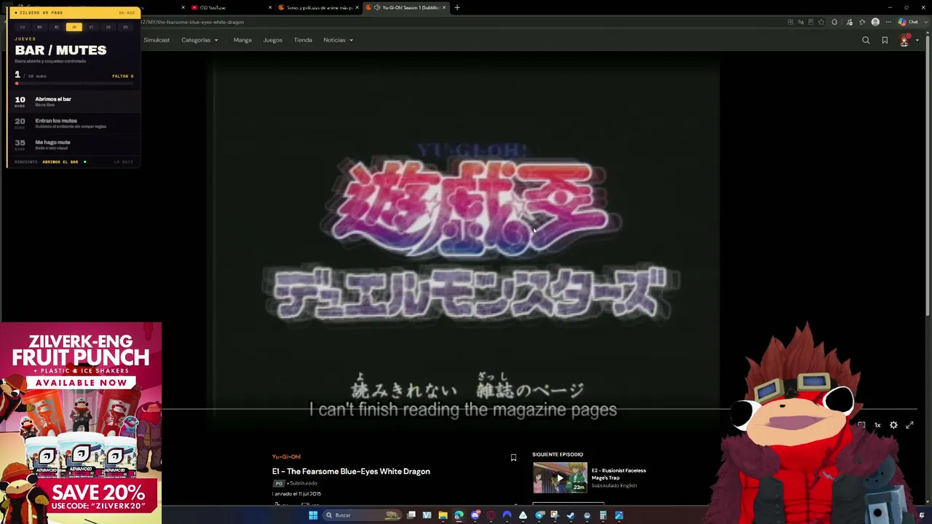Click the PG rating badge
Screen dimensions: 932x524
click(x=279, y=483)
